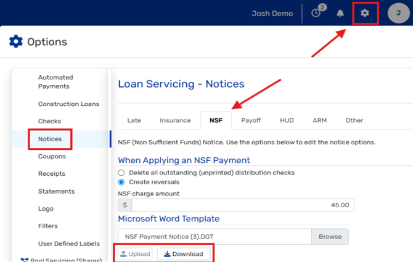Click the Pool Servicing tree icon
The width and height of the screenshot is (413, 262).
click(25, 260)
